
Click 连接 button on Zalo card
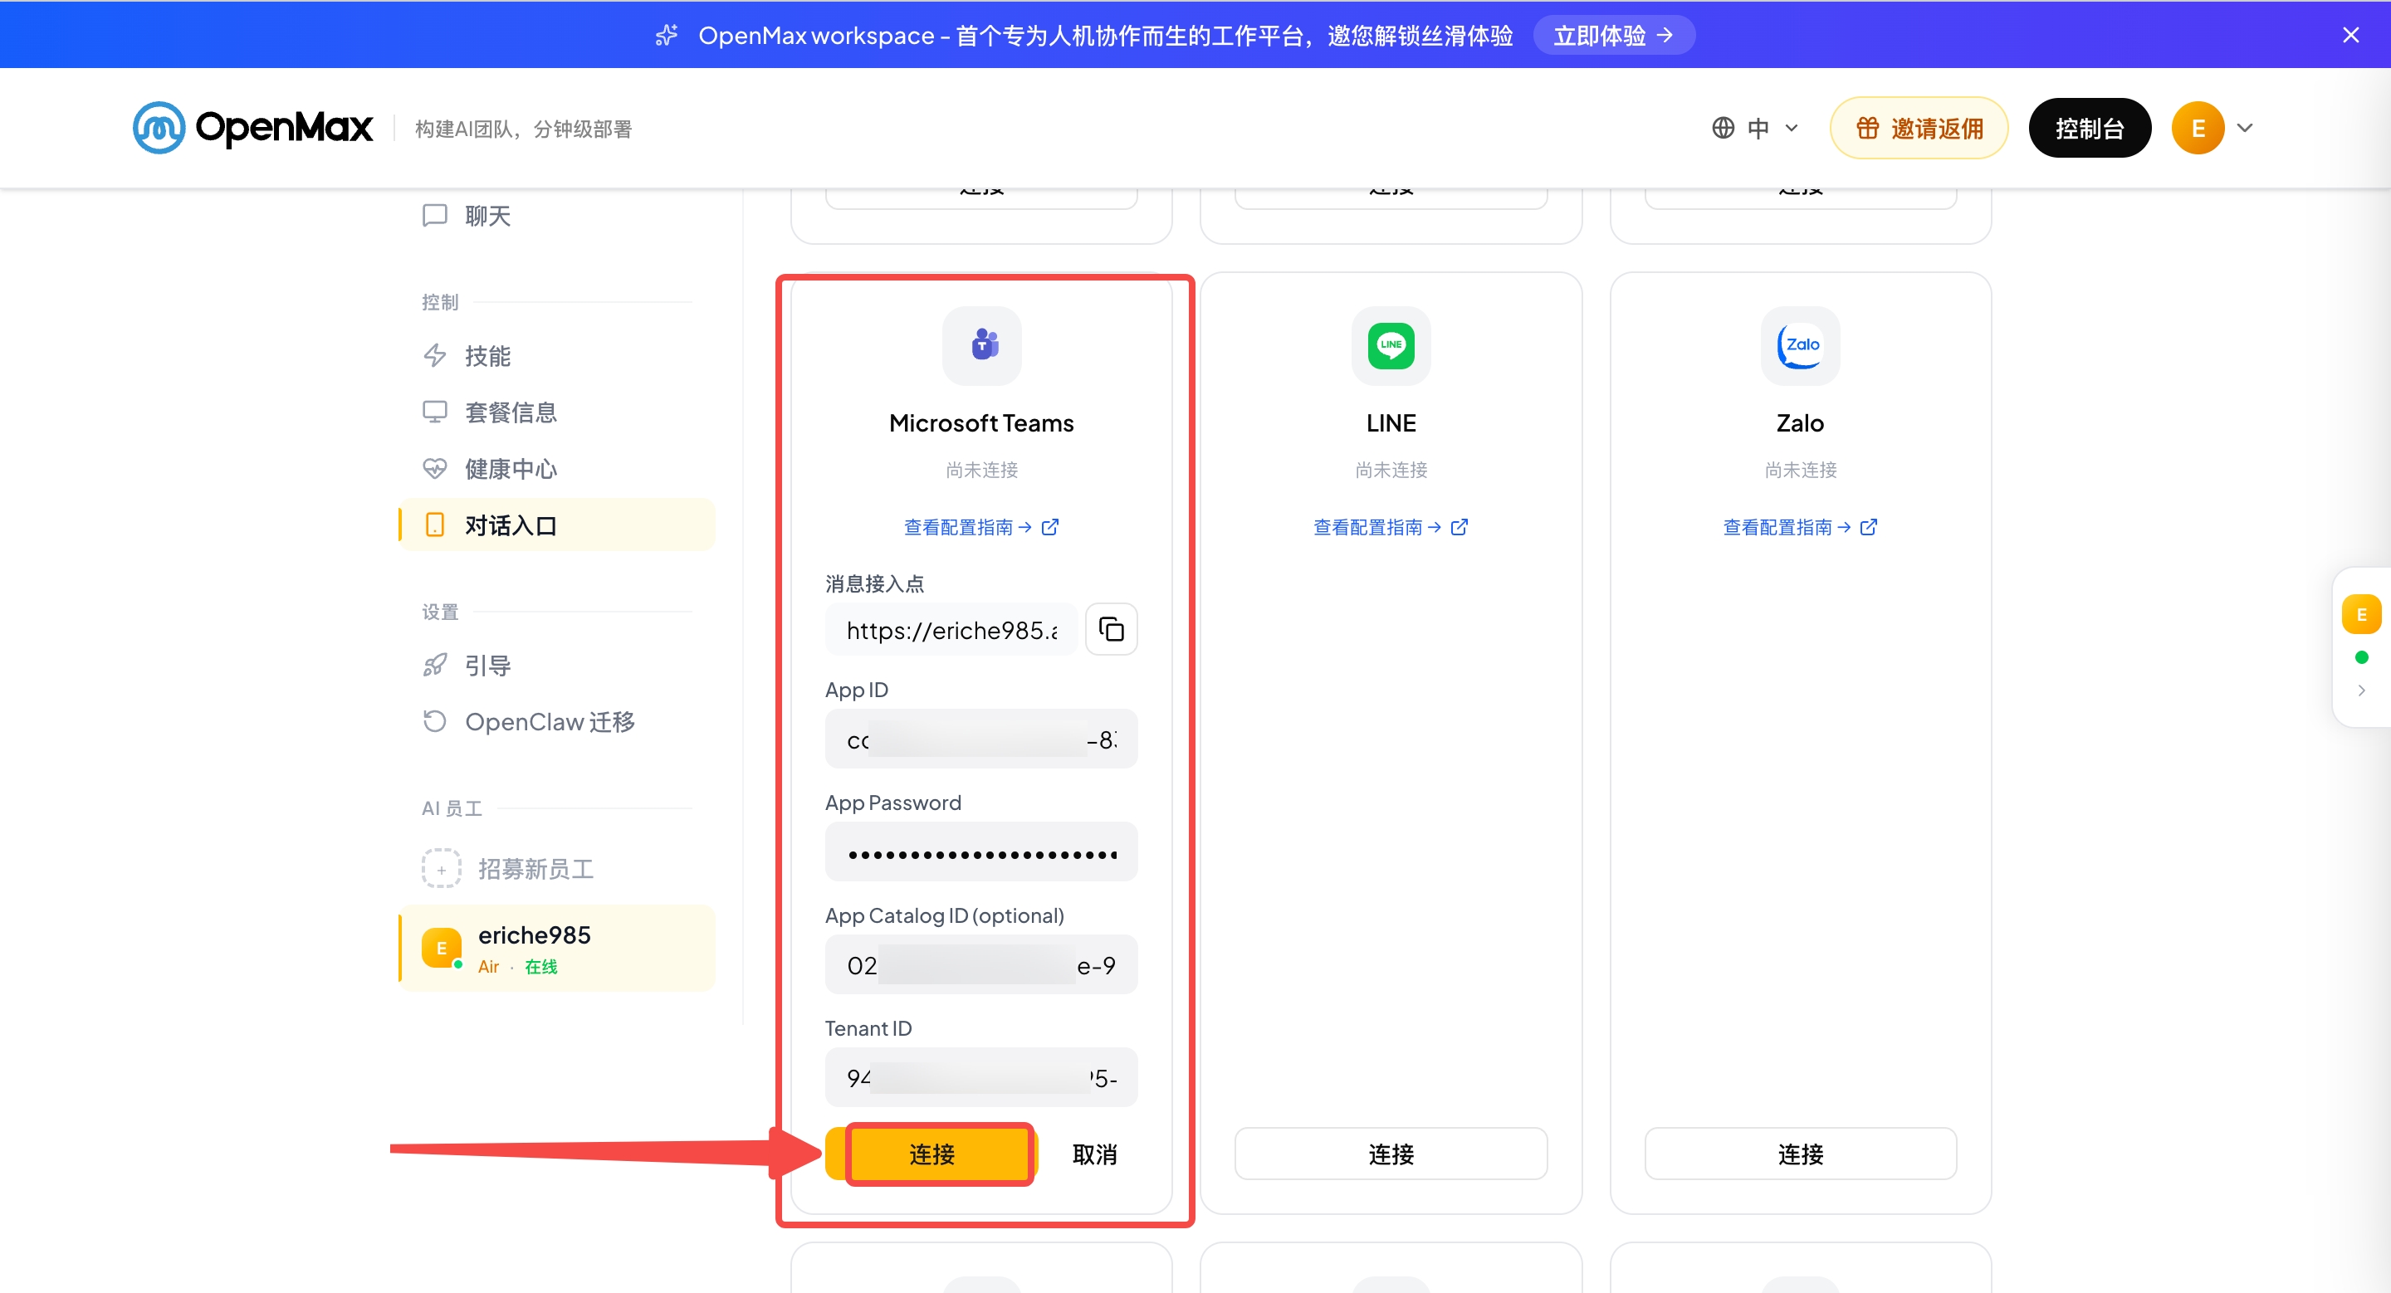[1800, 1154]
